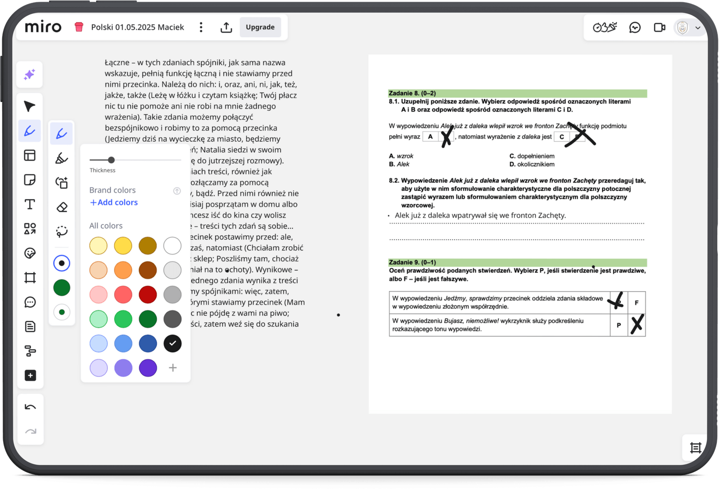The width and height of the screenshot is (719, 490).
Task: Select the small green pen preset
Action: 62,312
